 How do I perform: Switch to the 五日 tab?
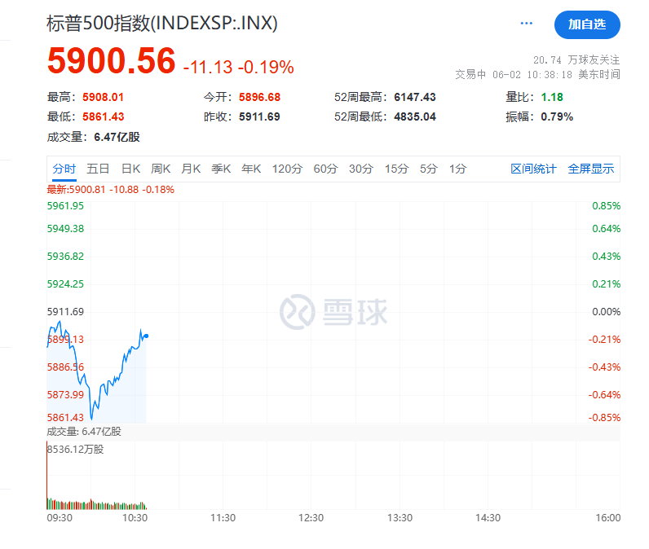(x=98, y=169)
